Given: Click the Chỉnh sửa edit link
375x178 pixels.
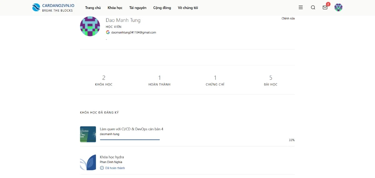Looking at the screenshot, I should (288, 18).
